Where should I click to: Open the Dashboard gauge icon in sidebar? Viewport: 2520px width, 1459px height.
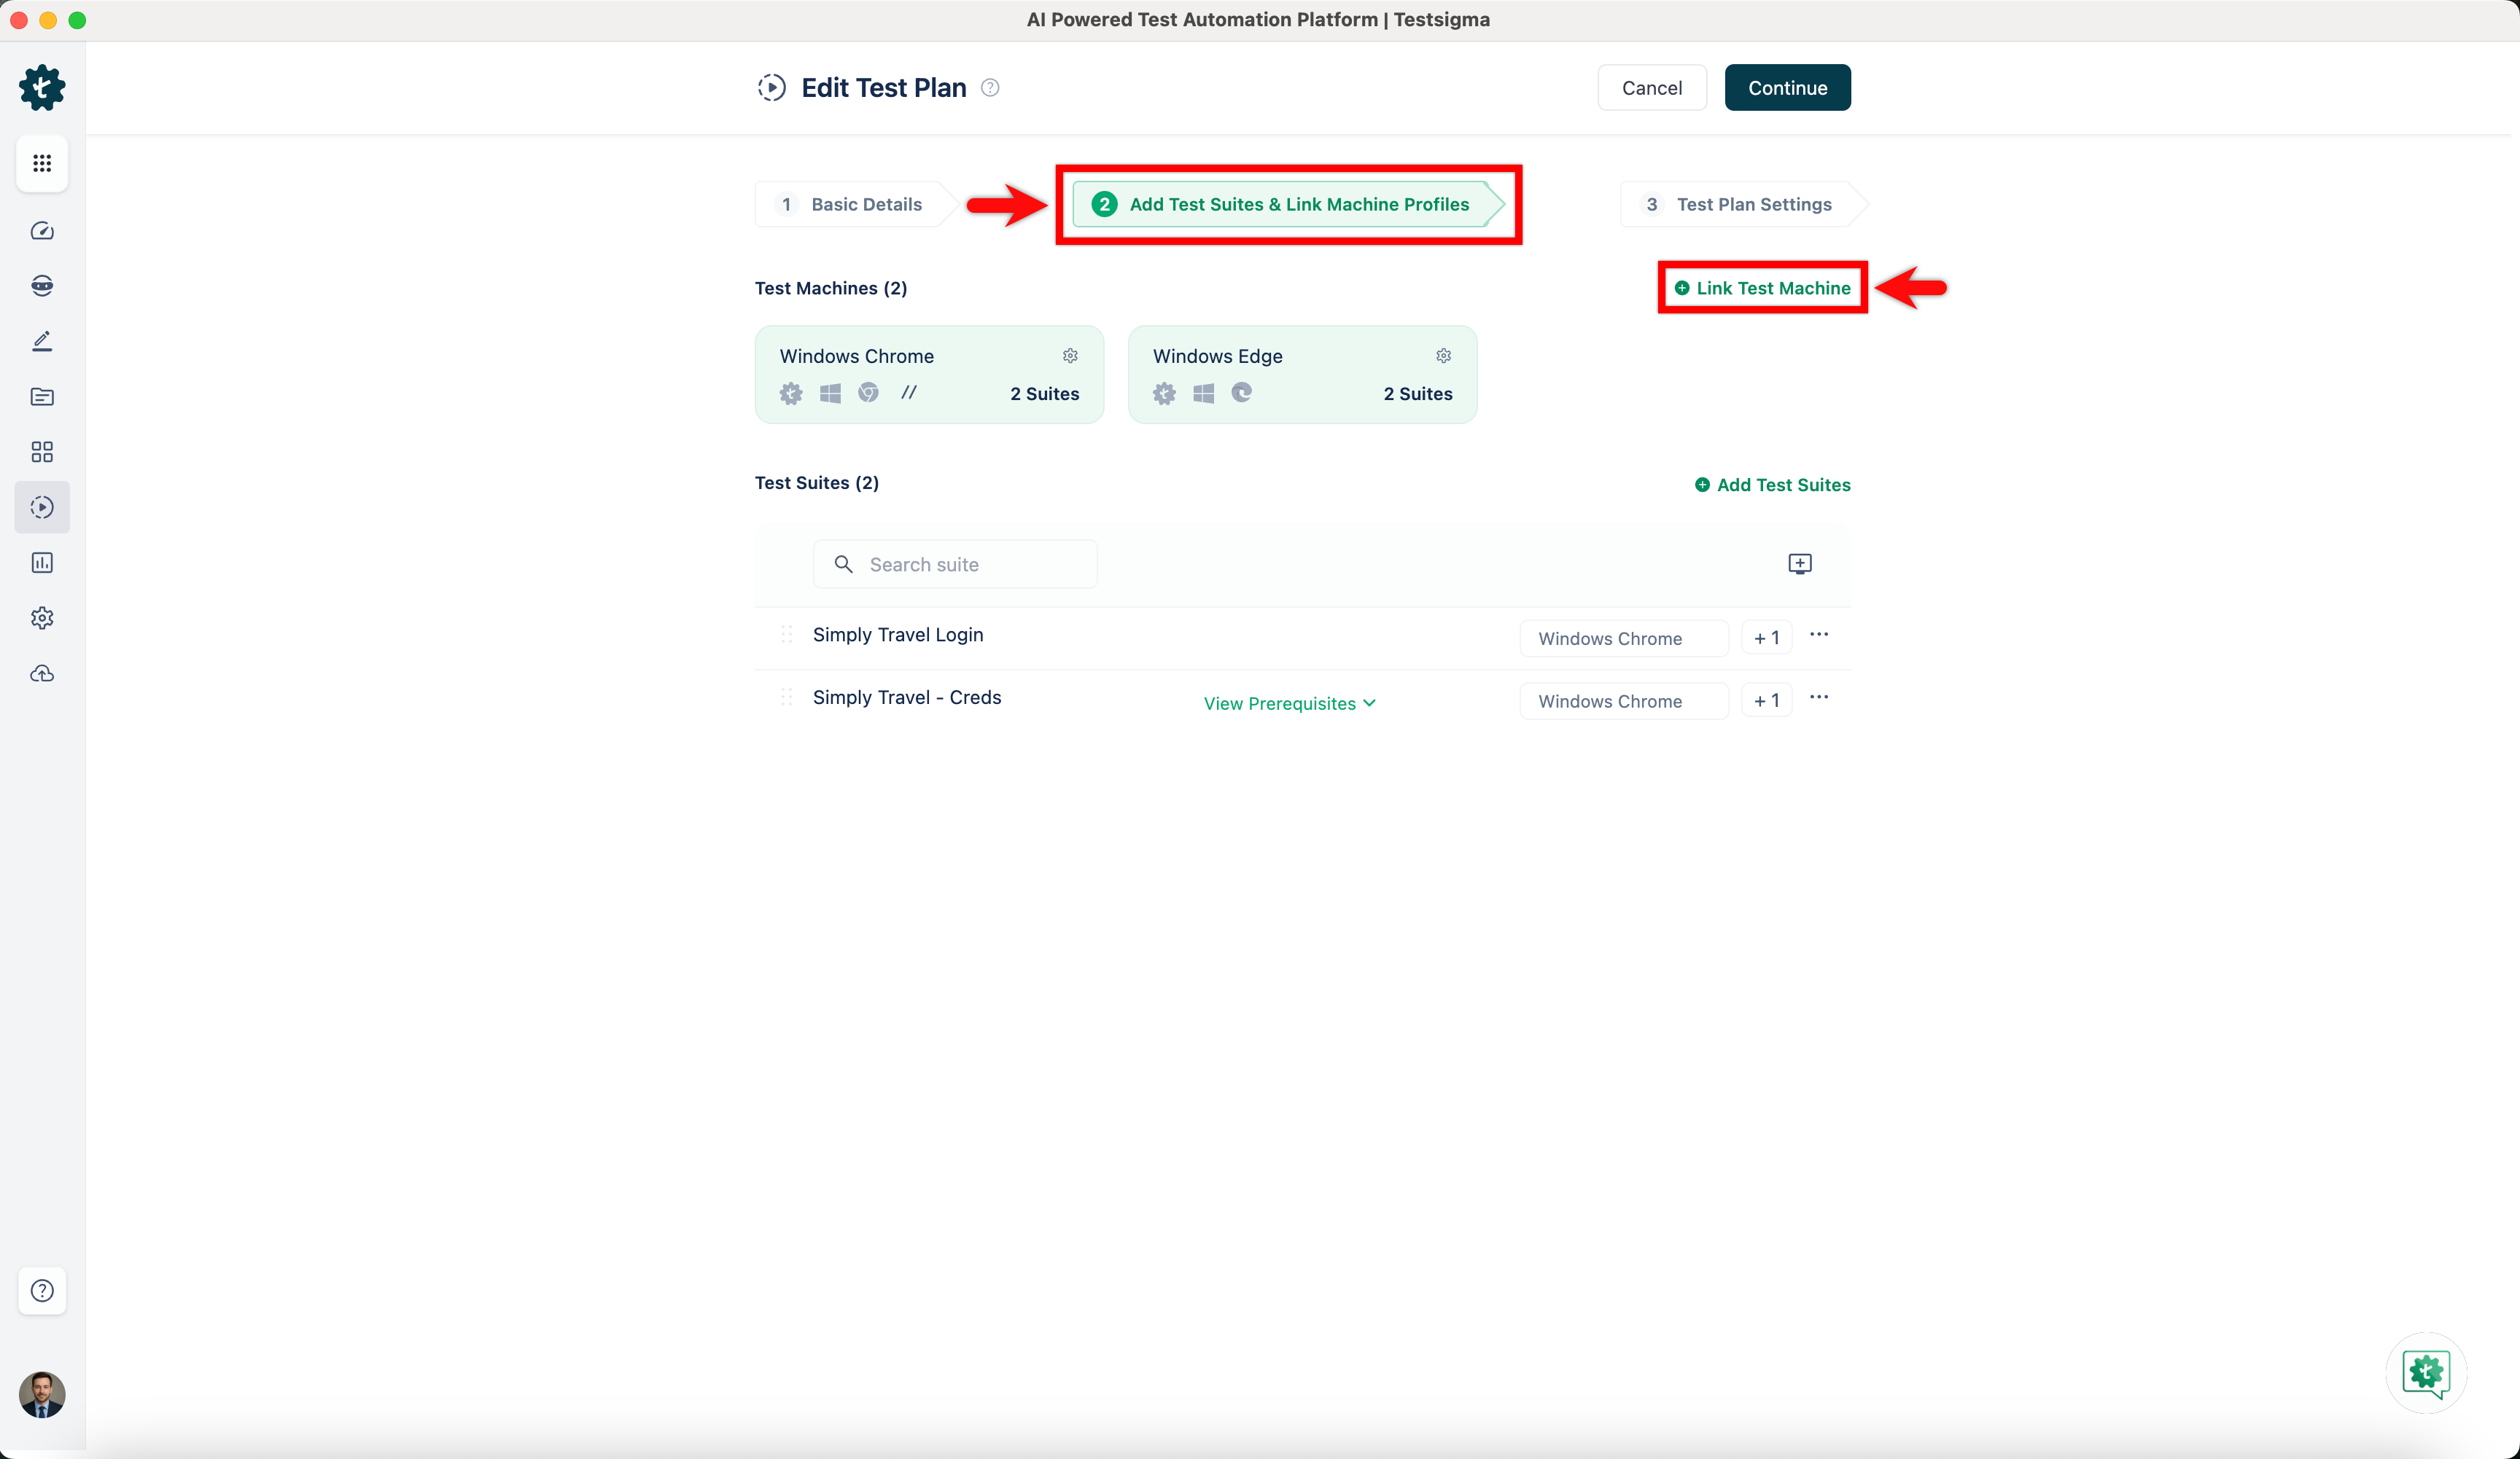42,231
